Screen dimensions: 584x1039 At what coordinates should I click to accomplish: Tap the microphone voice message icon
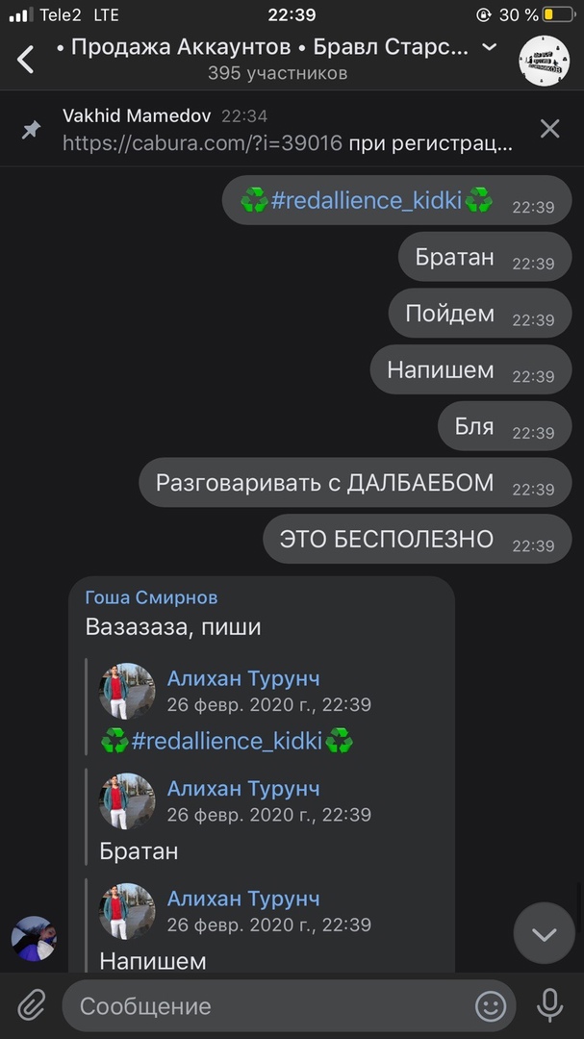click(549, 1006)
